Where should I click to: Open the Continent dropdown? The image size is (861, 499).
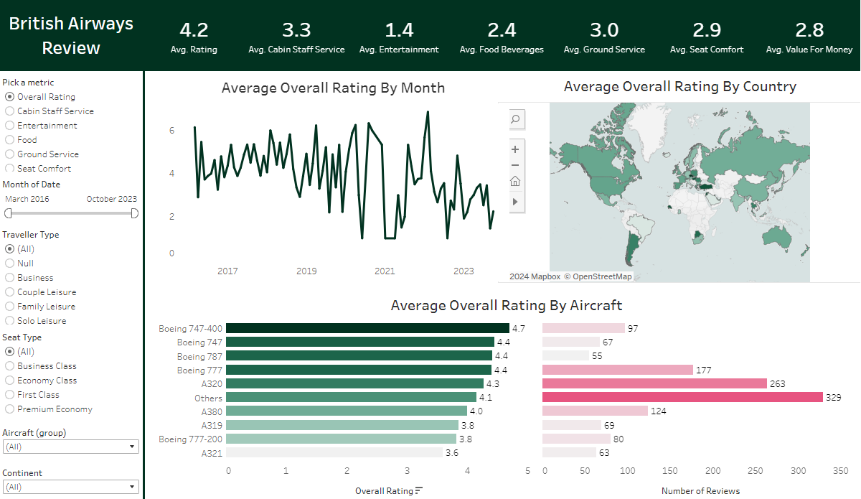[x=70, y=487]
